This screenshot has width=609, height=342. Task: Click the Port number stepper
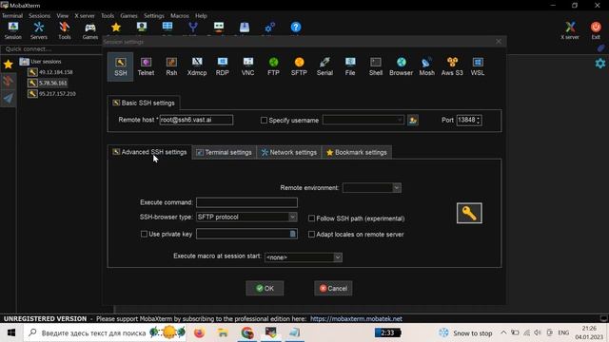479,121
